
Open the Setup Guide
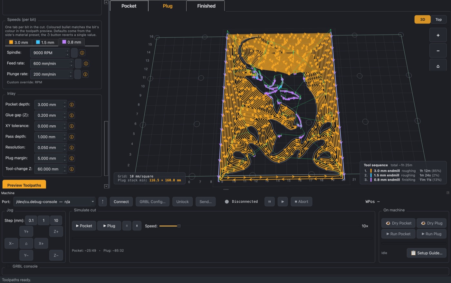[427, 253]
